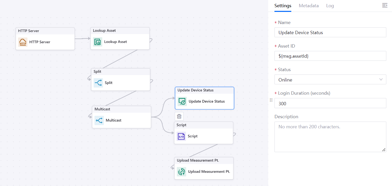Viewport: 392px width, 186px height.
Task: Click the Update Device Status node icon
Action: 182,102
